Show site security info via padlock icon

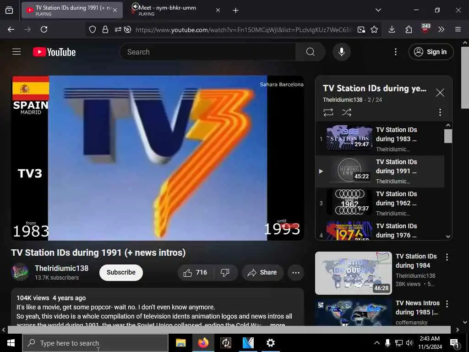click(105, 29)
